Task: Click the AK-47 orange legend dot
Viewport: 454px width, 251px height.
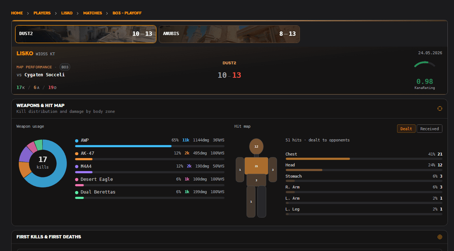Action: [77, 154]
